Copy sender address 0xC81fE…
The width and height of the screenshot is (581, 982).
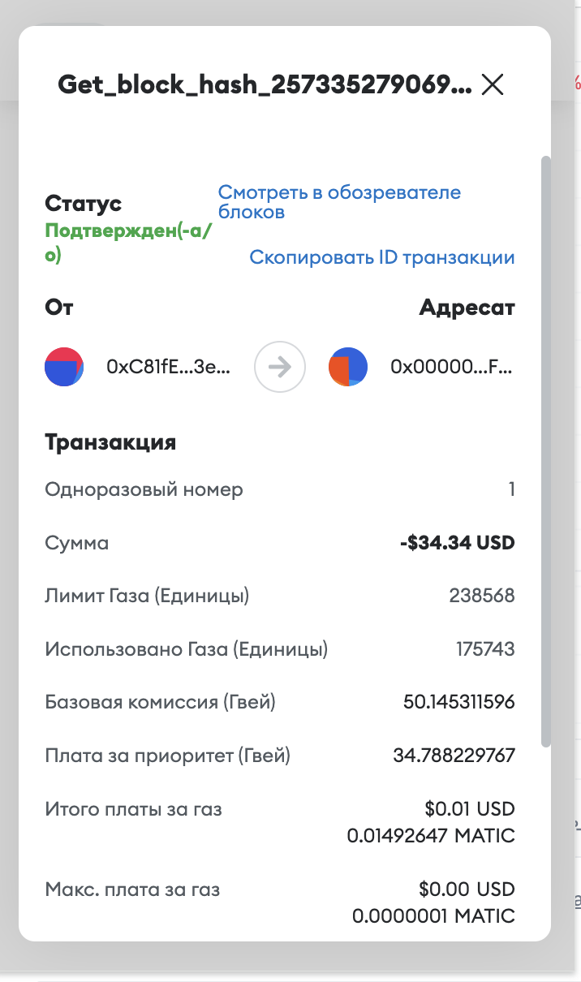pos(168,367)
